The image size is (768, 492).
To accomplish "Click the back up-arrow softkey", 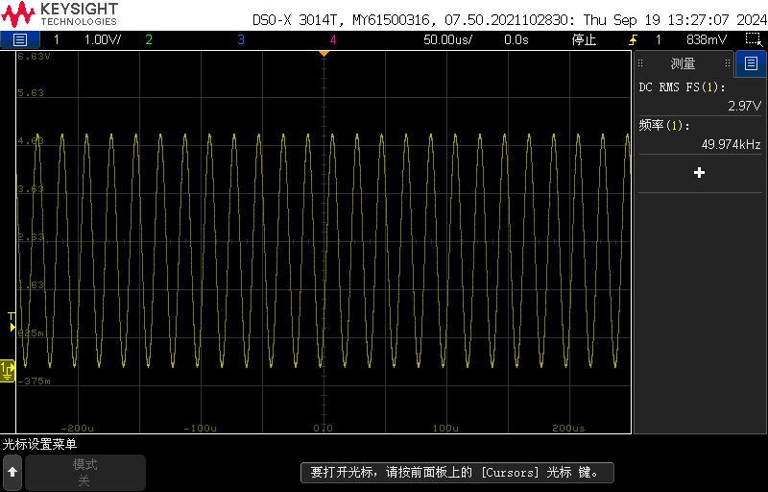I will click(12, 473).
